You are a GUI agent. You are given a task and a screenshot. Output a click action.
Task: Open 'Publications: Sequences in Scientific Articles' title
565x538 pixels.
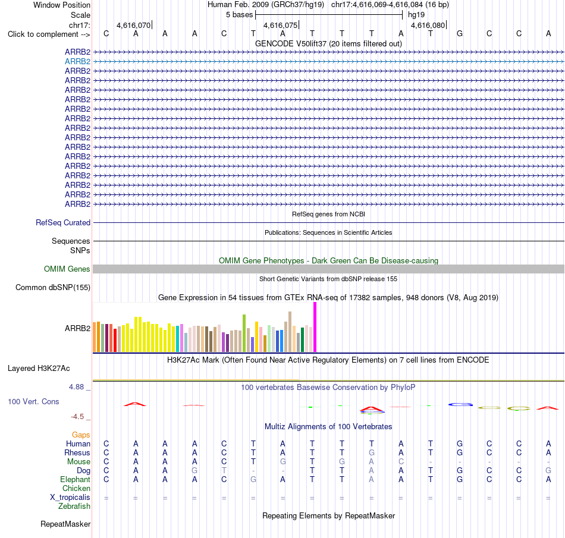click(328, 232)
